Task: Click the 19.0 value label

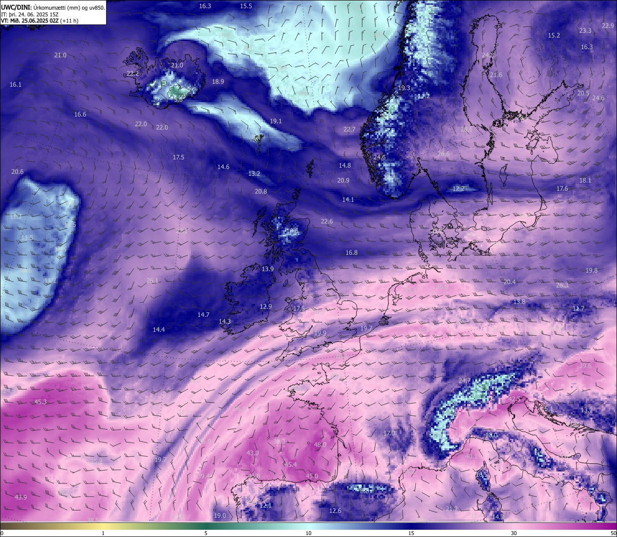Action: tap(220, 515)
